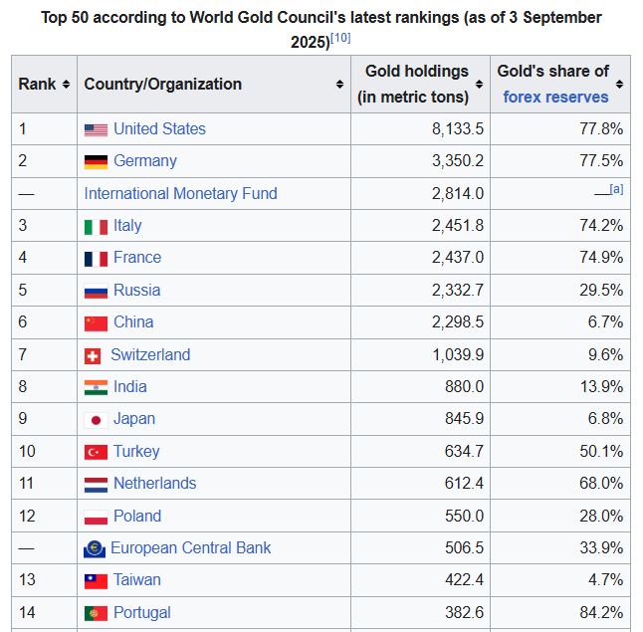Select the 382.6 gold holdings value

464,613
